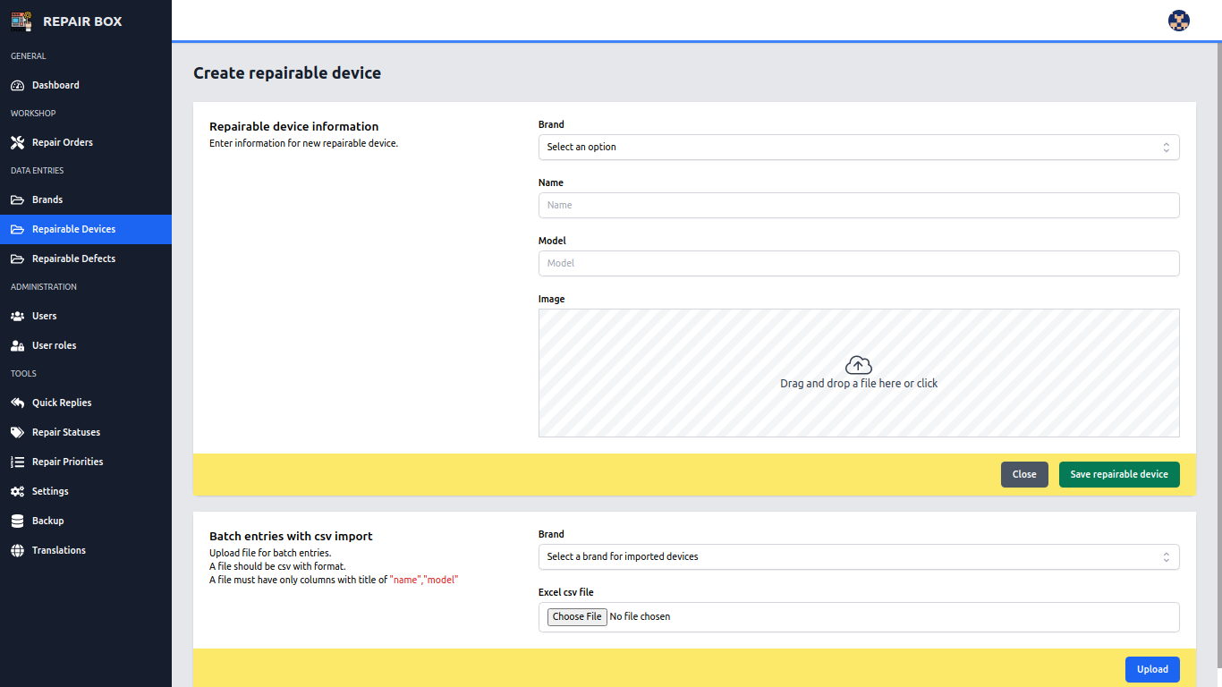This screenshot has height=687, width=1222.
Task: Click the Repair Statuses tags icon
Action: 17,433
